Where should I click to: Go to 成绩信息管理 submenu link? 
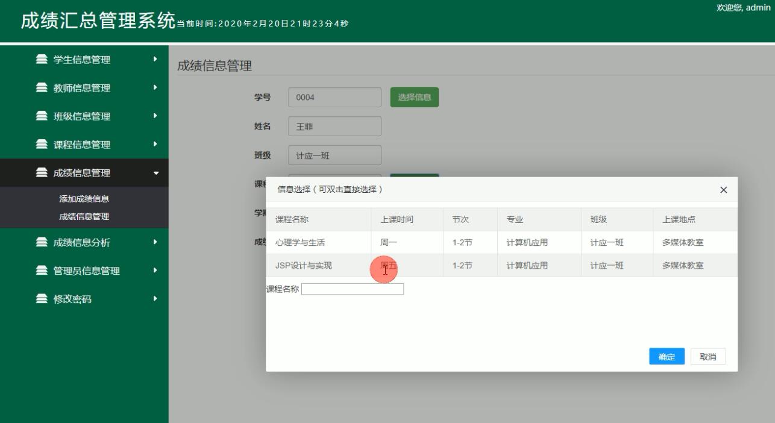tap(84, 216)
